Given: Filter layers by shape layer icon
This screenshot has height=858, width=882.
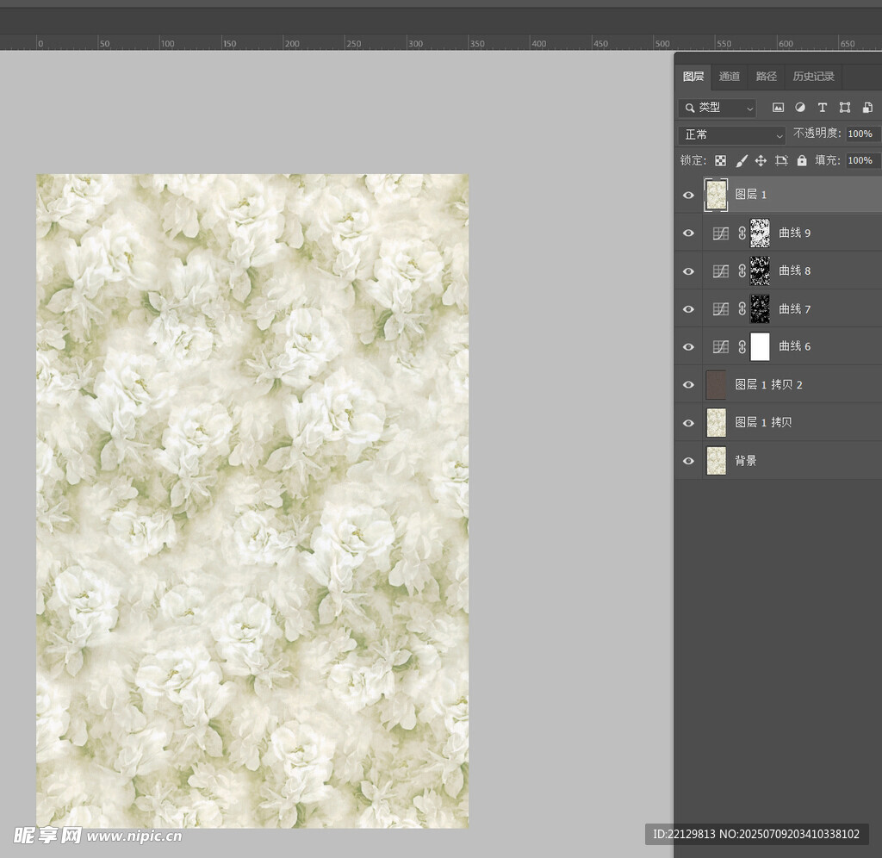Looking at the screenshot, I should point(845,108).
